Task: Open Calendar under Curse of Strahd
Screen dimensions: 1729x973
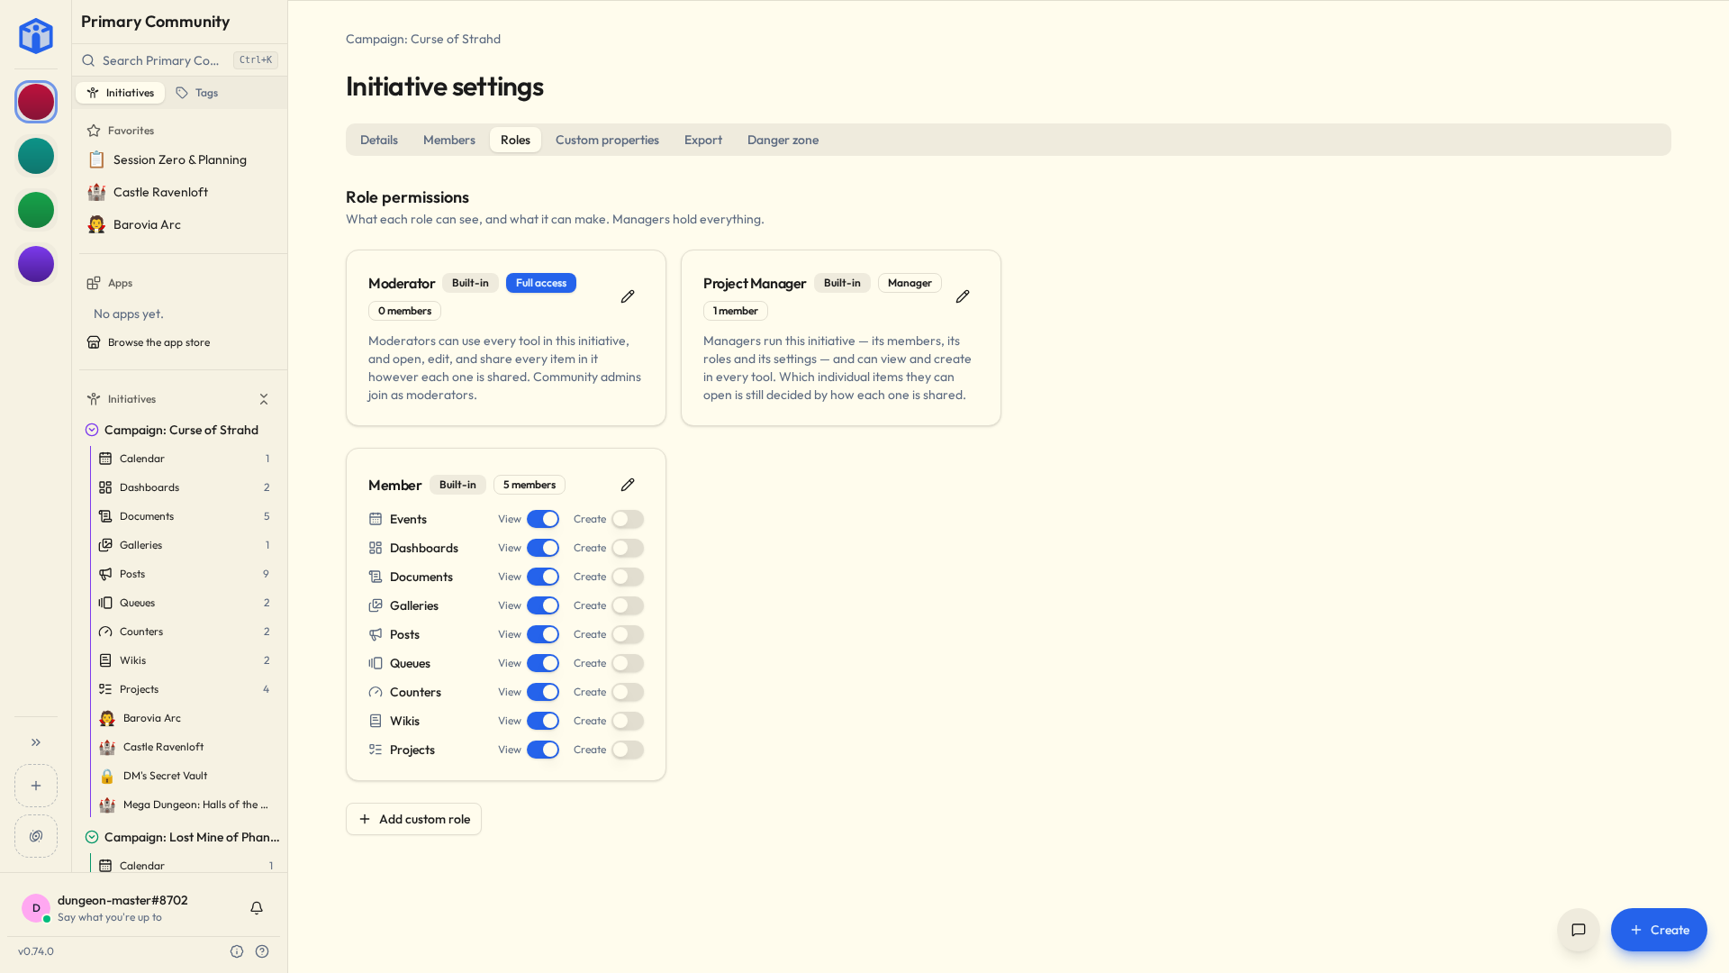Action: 184,459
